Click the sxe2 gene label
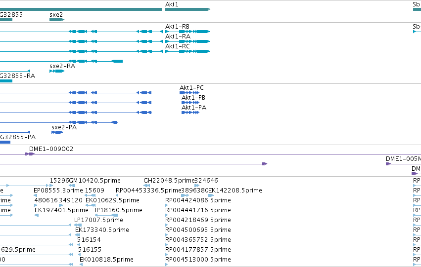The image size is (421, 267). pos(56,15)
